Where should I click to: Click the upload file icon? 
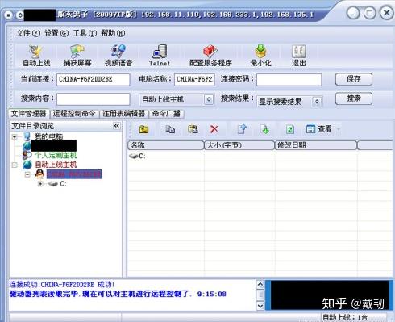pos(242,129)
